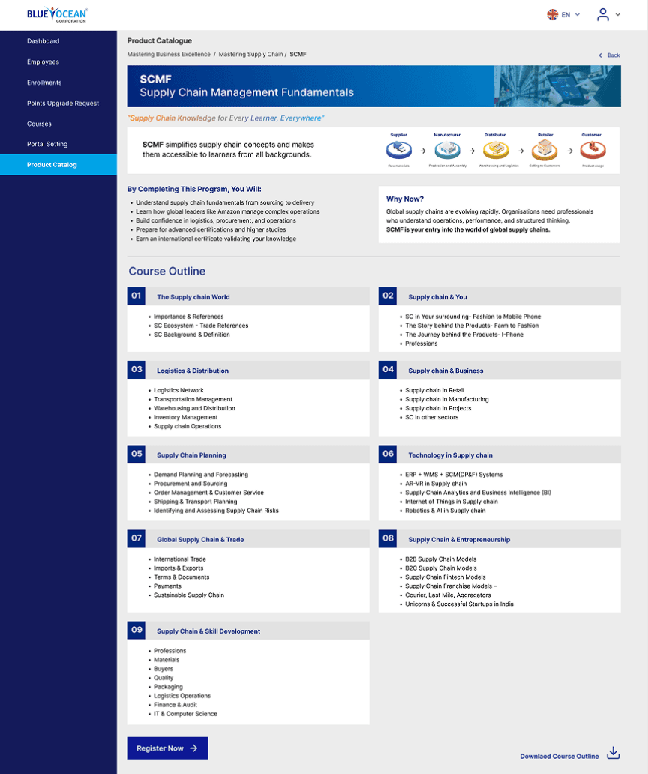Click the SCMF banner warehouse image

(557, 86)
